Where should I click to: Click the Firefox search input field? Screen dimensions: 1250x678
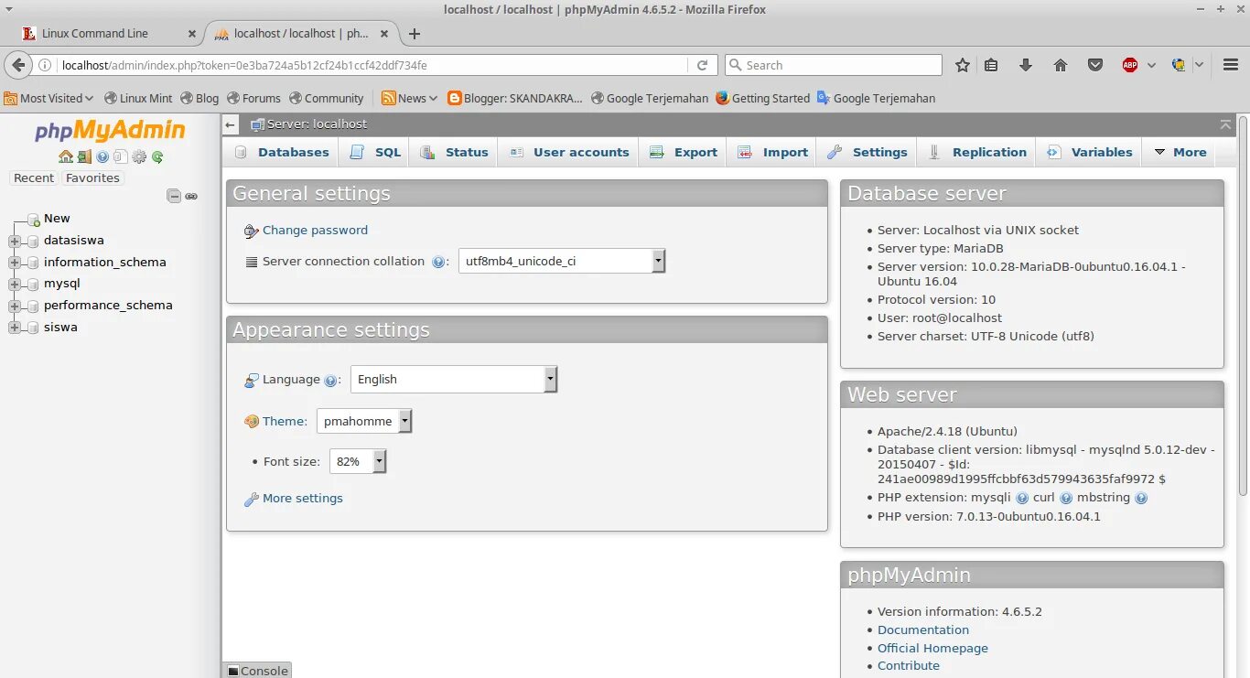[x=833, y=65]
